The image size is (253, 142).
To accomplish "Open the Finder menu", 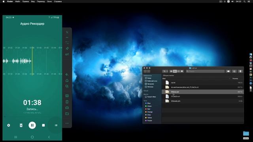I will point(10,2).
